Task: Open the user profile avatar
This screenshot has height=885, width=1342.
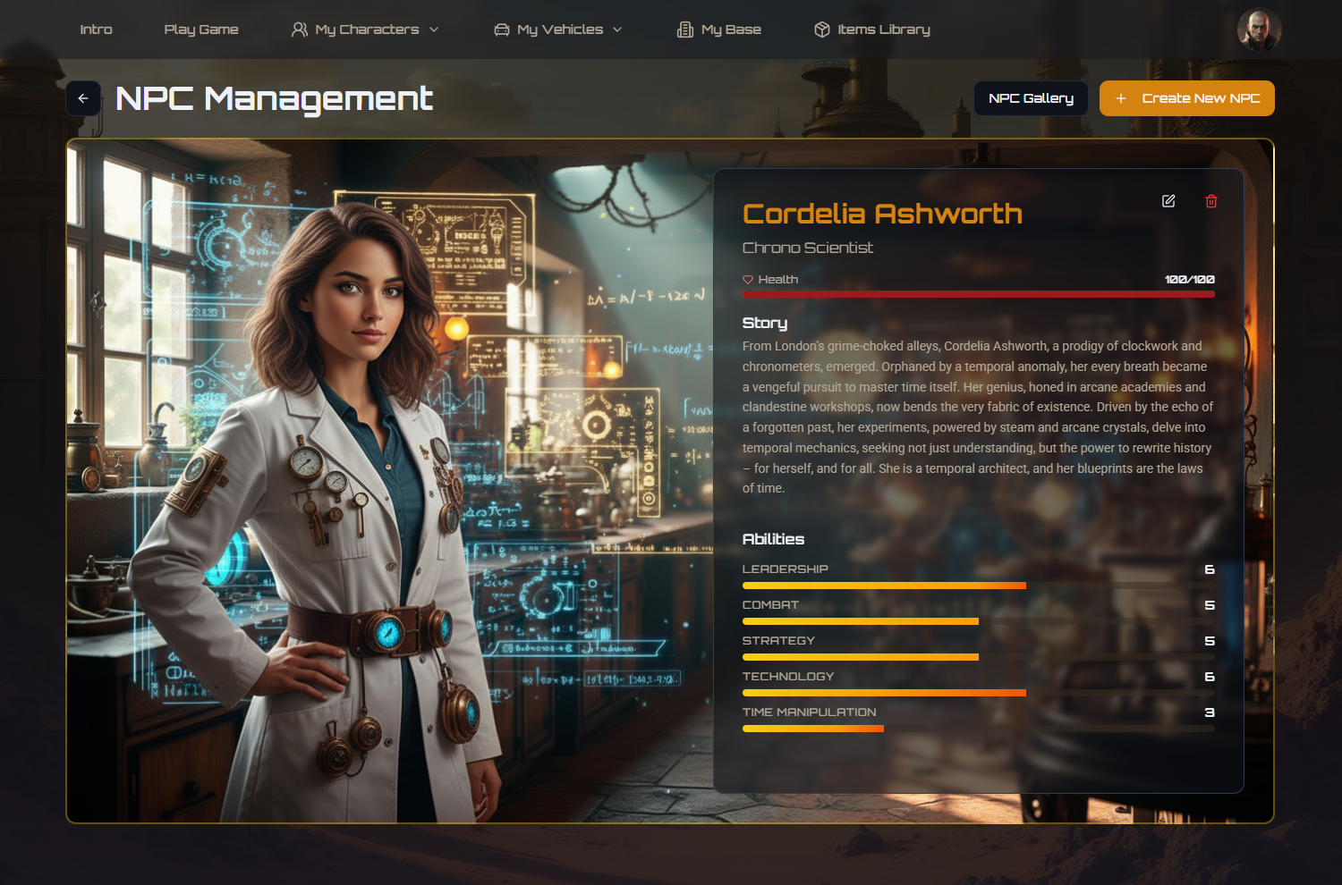Action: coord(1259,29)
